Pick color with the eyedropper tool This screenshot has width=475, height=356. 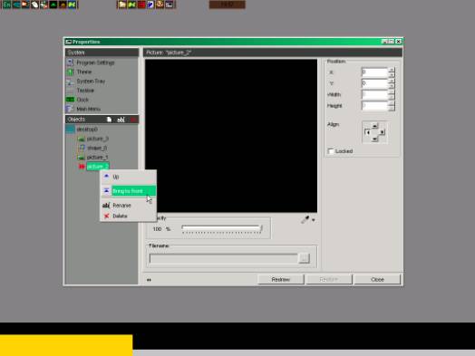pos(305,220)
